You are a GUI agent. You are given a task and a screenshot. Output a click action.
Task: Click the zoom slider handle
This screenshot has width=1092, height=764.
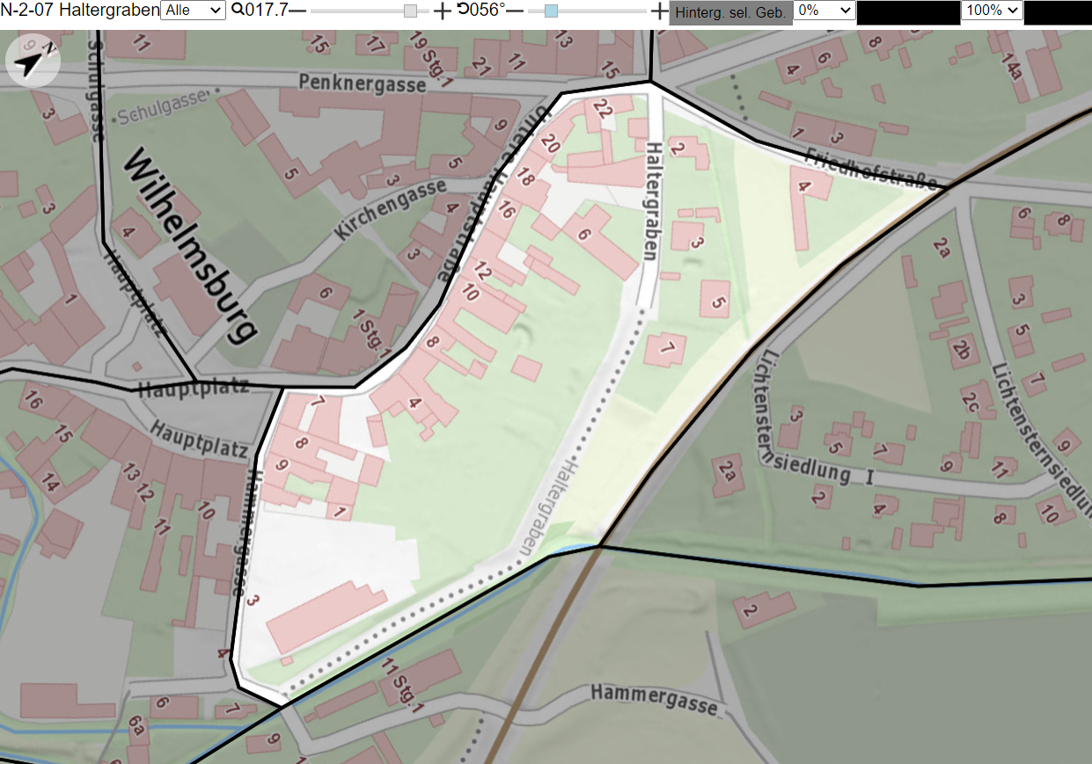click(411, 11)
